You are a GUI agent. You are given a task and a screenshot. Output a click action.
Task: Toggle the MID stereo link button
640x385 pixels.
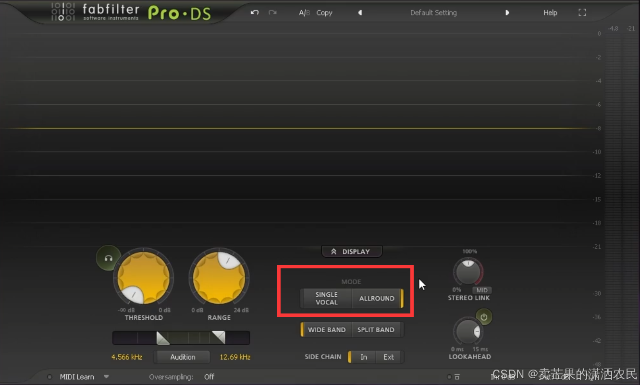point(482,290)
